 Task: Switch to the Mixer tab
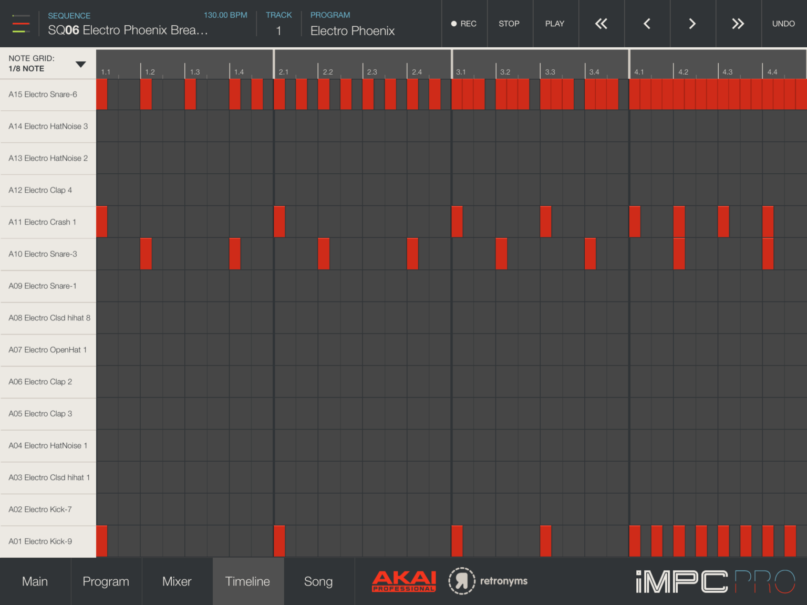pyautogui.click(x=177, y=581)
